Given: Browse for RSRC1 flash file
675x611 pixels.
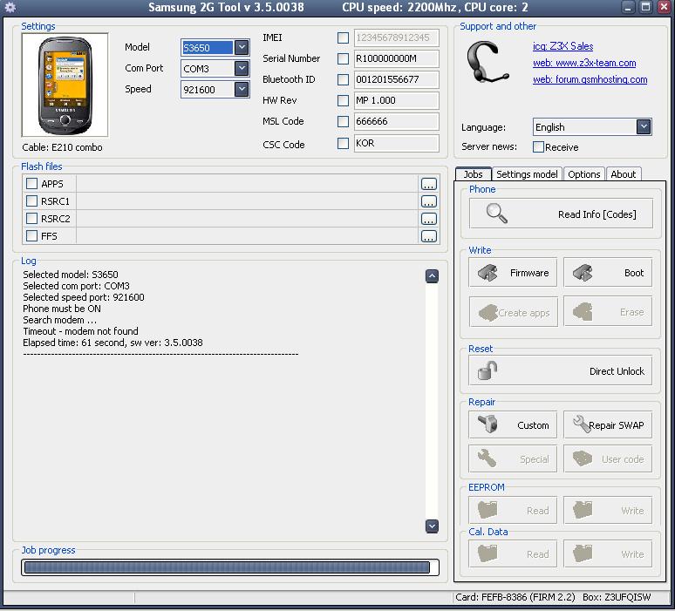Looking at the screenshot, I should (x=429, y=201).
